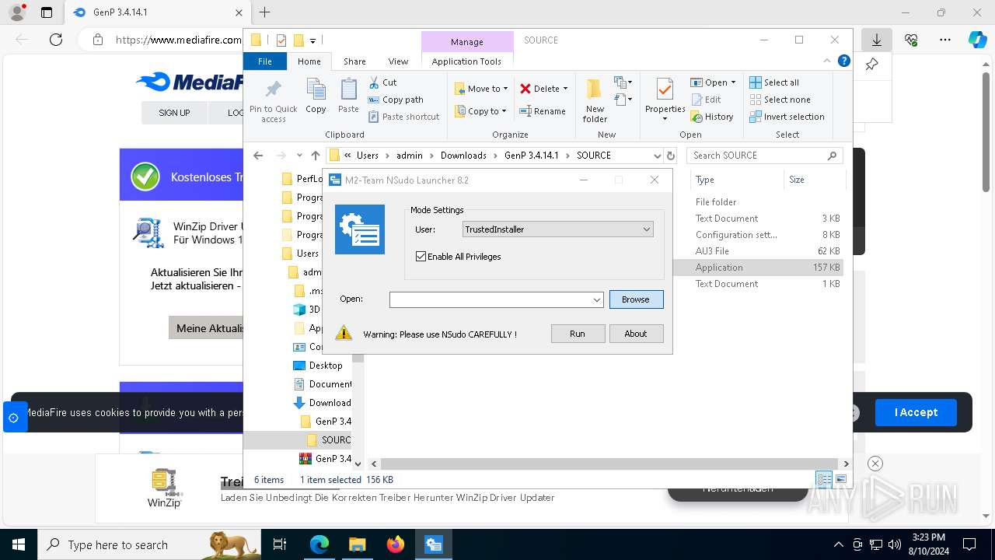Image resolution: width=995 pixels, height=560 pixels.
Task: Open the Delete dropdown in ribbon
Action: tap(544, 89)
